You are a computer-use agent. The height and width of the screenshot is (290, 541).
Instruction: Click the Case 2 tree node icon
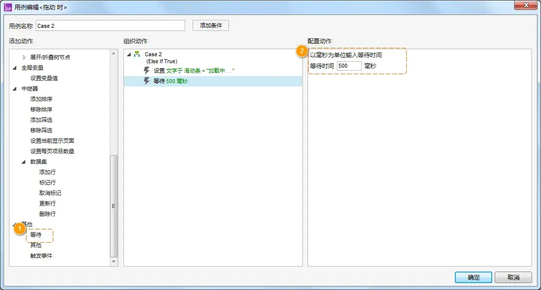tap(137, 54)
